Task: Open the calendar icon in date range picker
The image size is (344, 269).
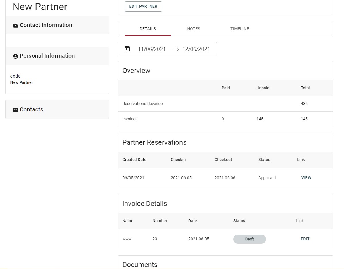Action: pos(127,49)
